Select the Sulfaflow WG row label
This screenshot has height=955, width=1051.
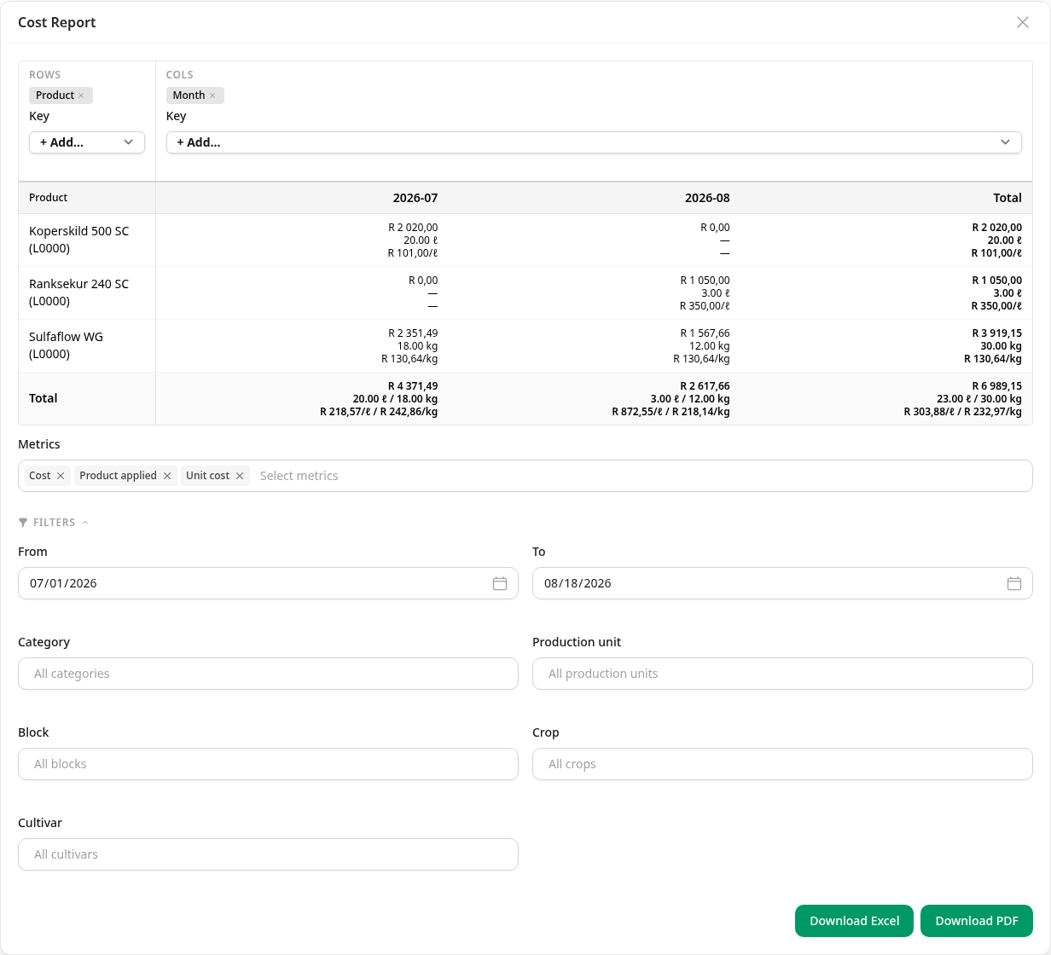pyautogui.click(x=67, y=345)
